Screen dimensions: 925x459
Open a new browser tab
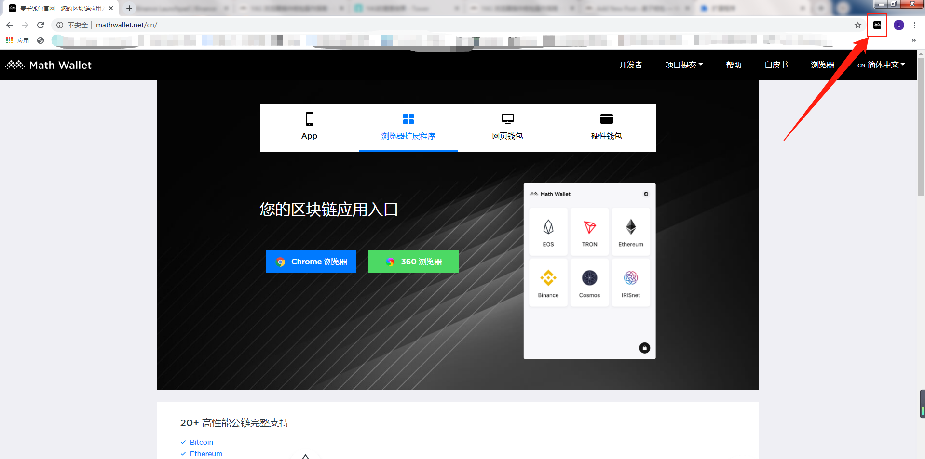pyautogui.click(x=129, y=8)
